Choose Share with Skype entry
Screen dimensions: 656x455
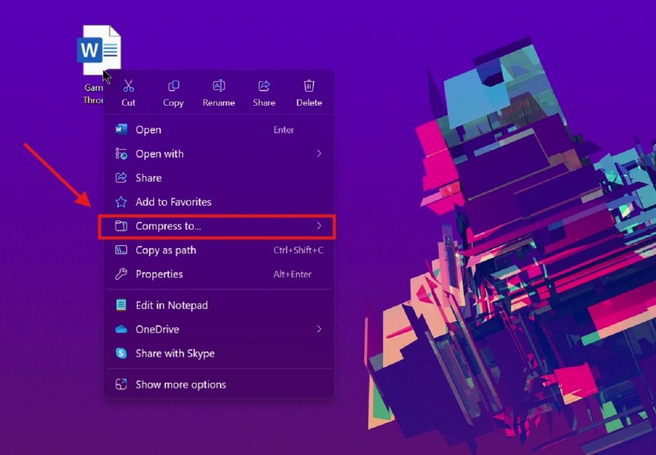(175, 353)
